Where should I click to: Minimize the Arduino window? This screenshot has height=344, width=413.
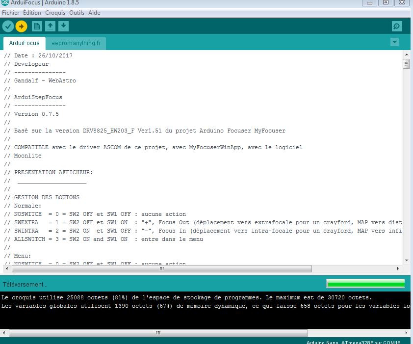369,2
